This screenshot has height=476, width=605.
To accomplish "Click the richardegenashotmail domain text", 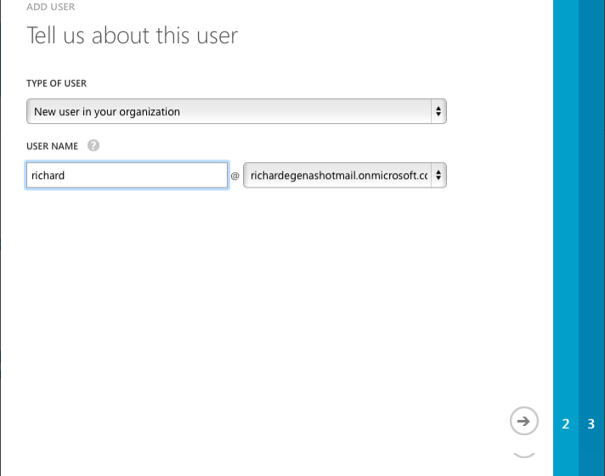I will 337,176.
